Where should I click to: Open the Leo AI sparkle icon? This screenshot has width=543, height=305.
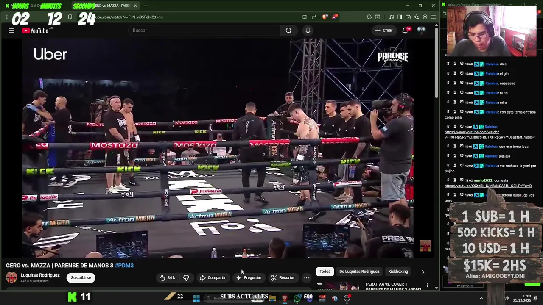pyautogui.click(x=417, y=17)
